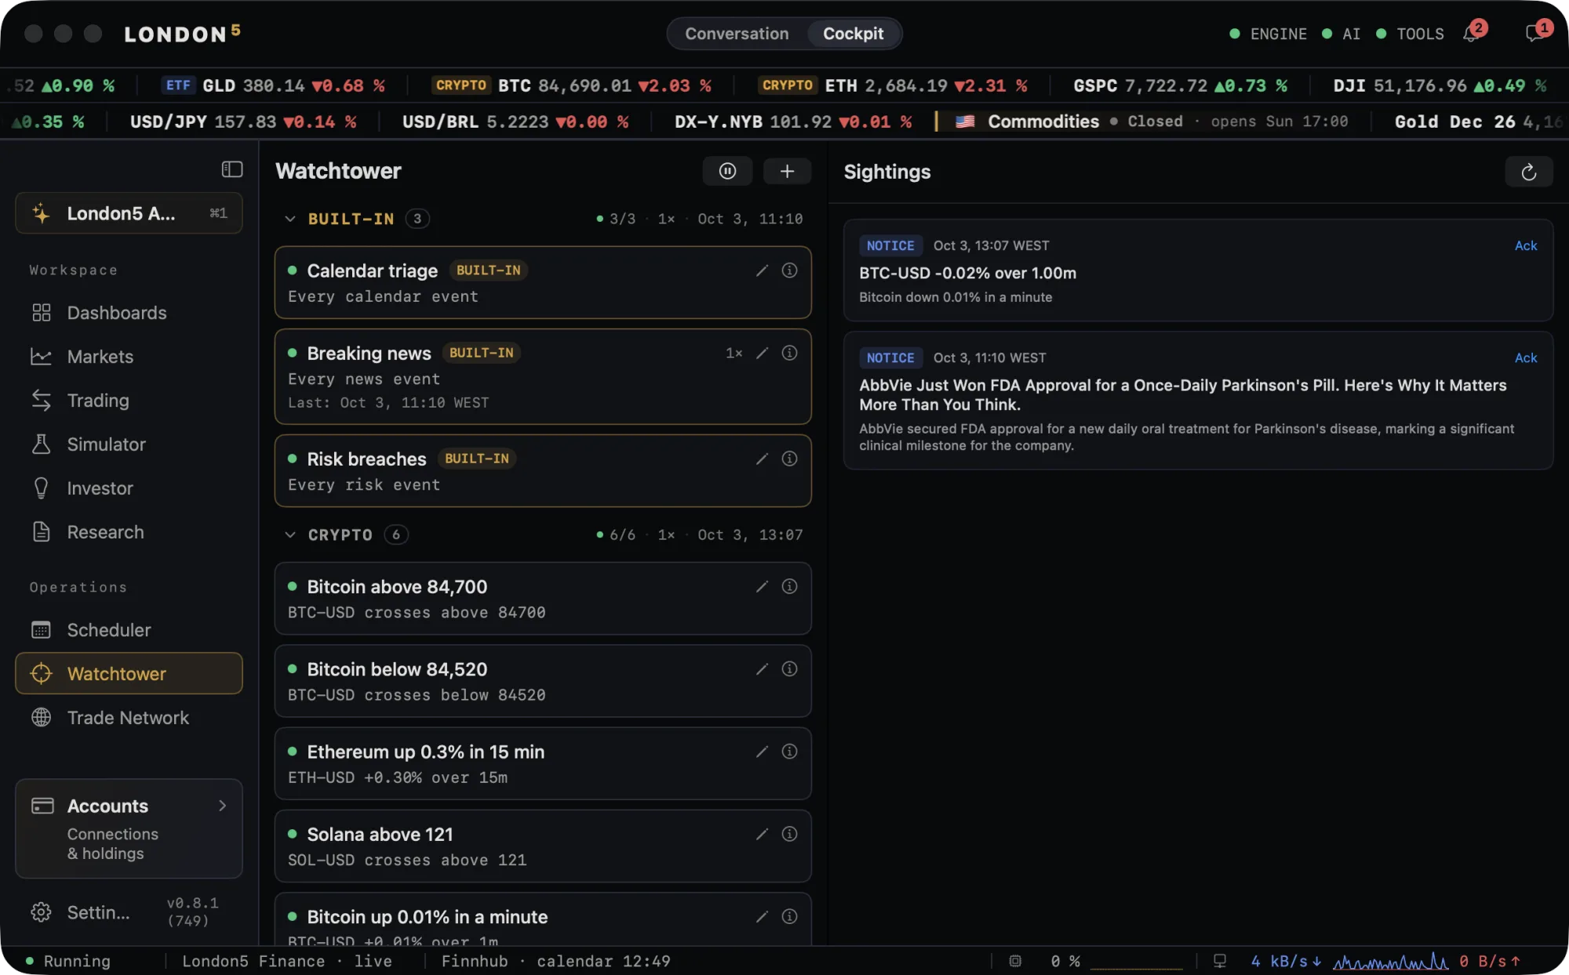Switch to the Cockpit tab

pos(853,34)
